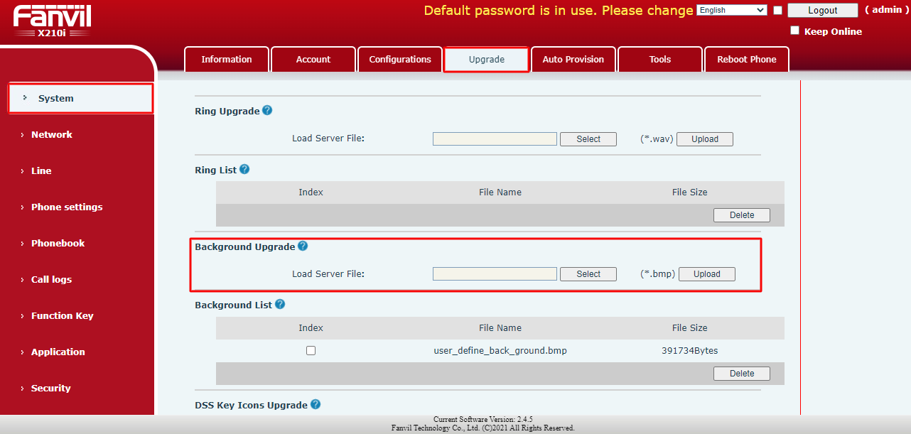This screenshot has width=911, height=434.
Task: Click Upload button for .bmp background
Action: (x=707, y=274)
